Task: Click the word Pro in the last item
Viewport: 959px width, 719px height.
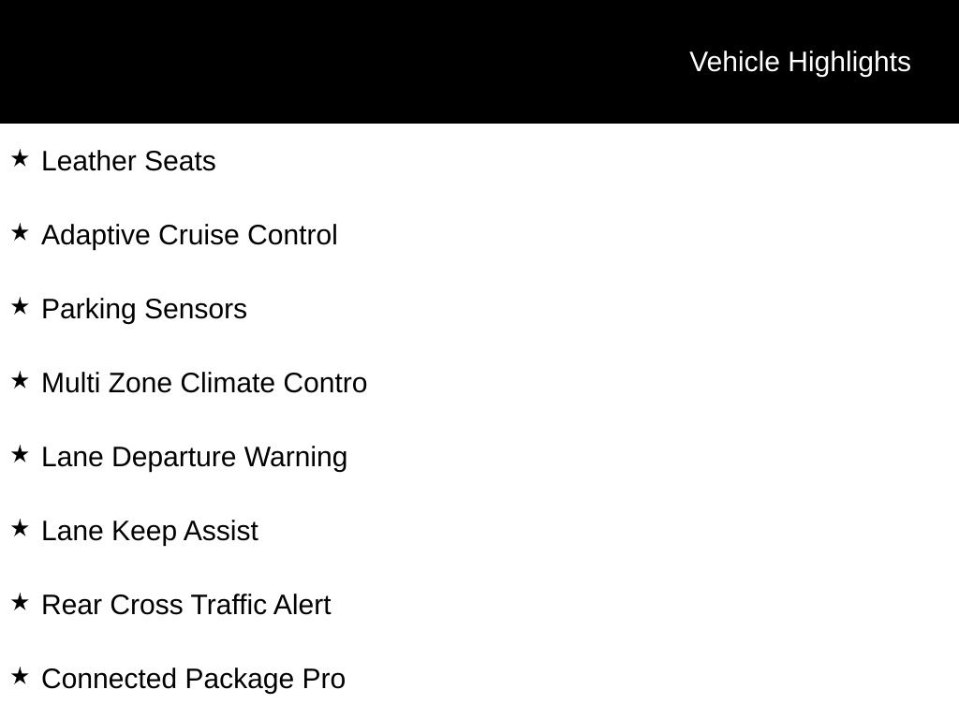Action: click(x=324, y=679)
